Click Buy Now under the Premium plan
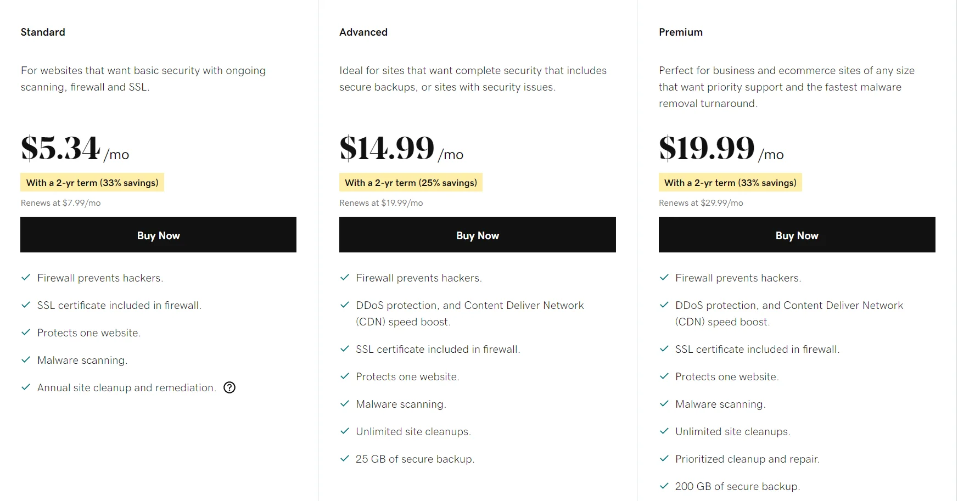The height and width of the screenshot is (501, 958). point(797,235)
